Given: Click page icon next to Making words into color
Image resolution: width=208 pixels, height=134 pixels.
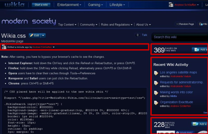Looking at the screenshot, I should [x=156, y=93].
